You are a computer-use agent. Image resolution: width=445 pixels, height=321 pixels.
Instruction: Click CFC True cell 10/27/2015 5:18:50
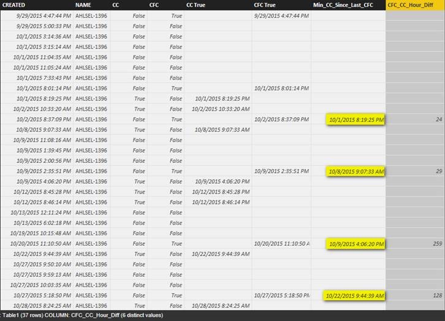pyautogui.click(x=281, y=295)
